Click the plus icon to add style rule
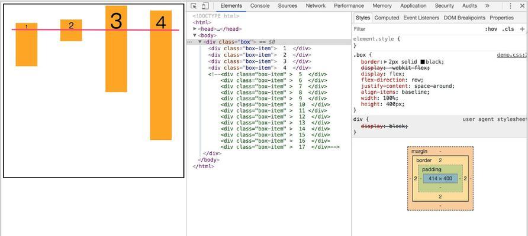 pos(522,29)
